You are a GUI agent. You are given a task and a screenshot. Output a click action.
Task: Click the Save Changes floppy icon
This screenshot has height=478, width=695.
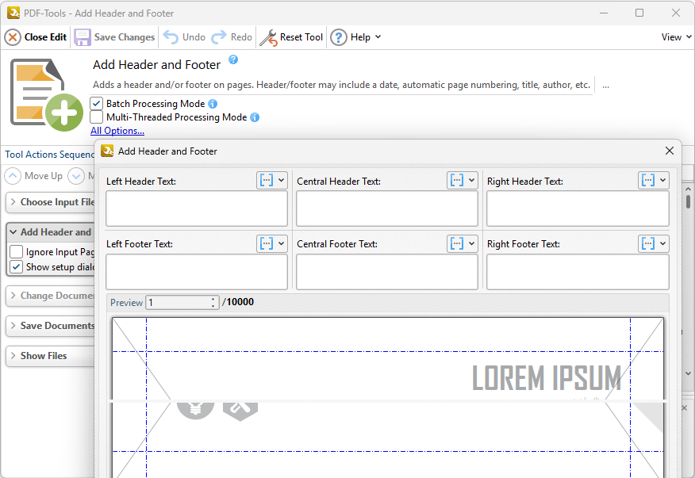click(x=83, y=37)
